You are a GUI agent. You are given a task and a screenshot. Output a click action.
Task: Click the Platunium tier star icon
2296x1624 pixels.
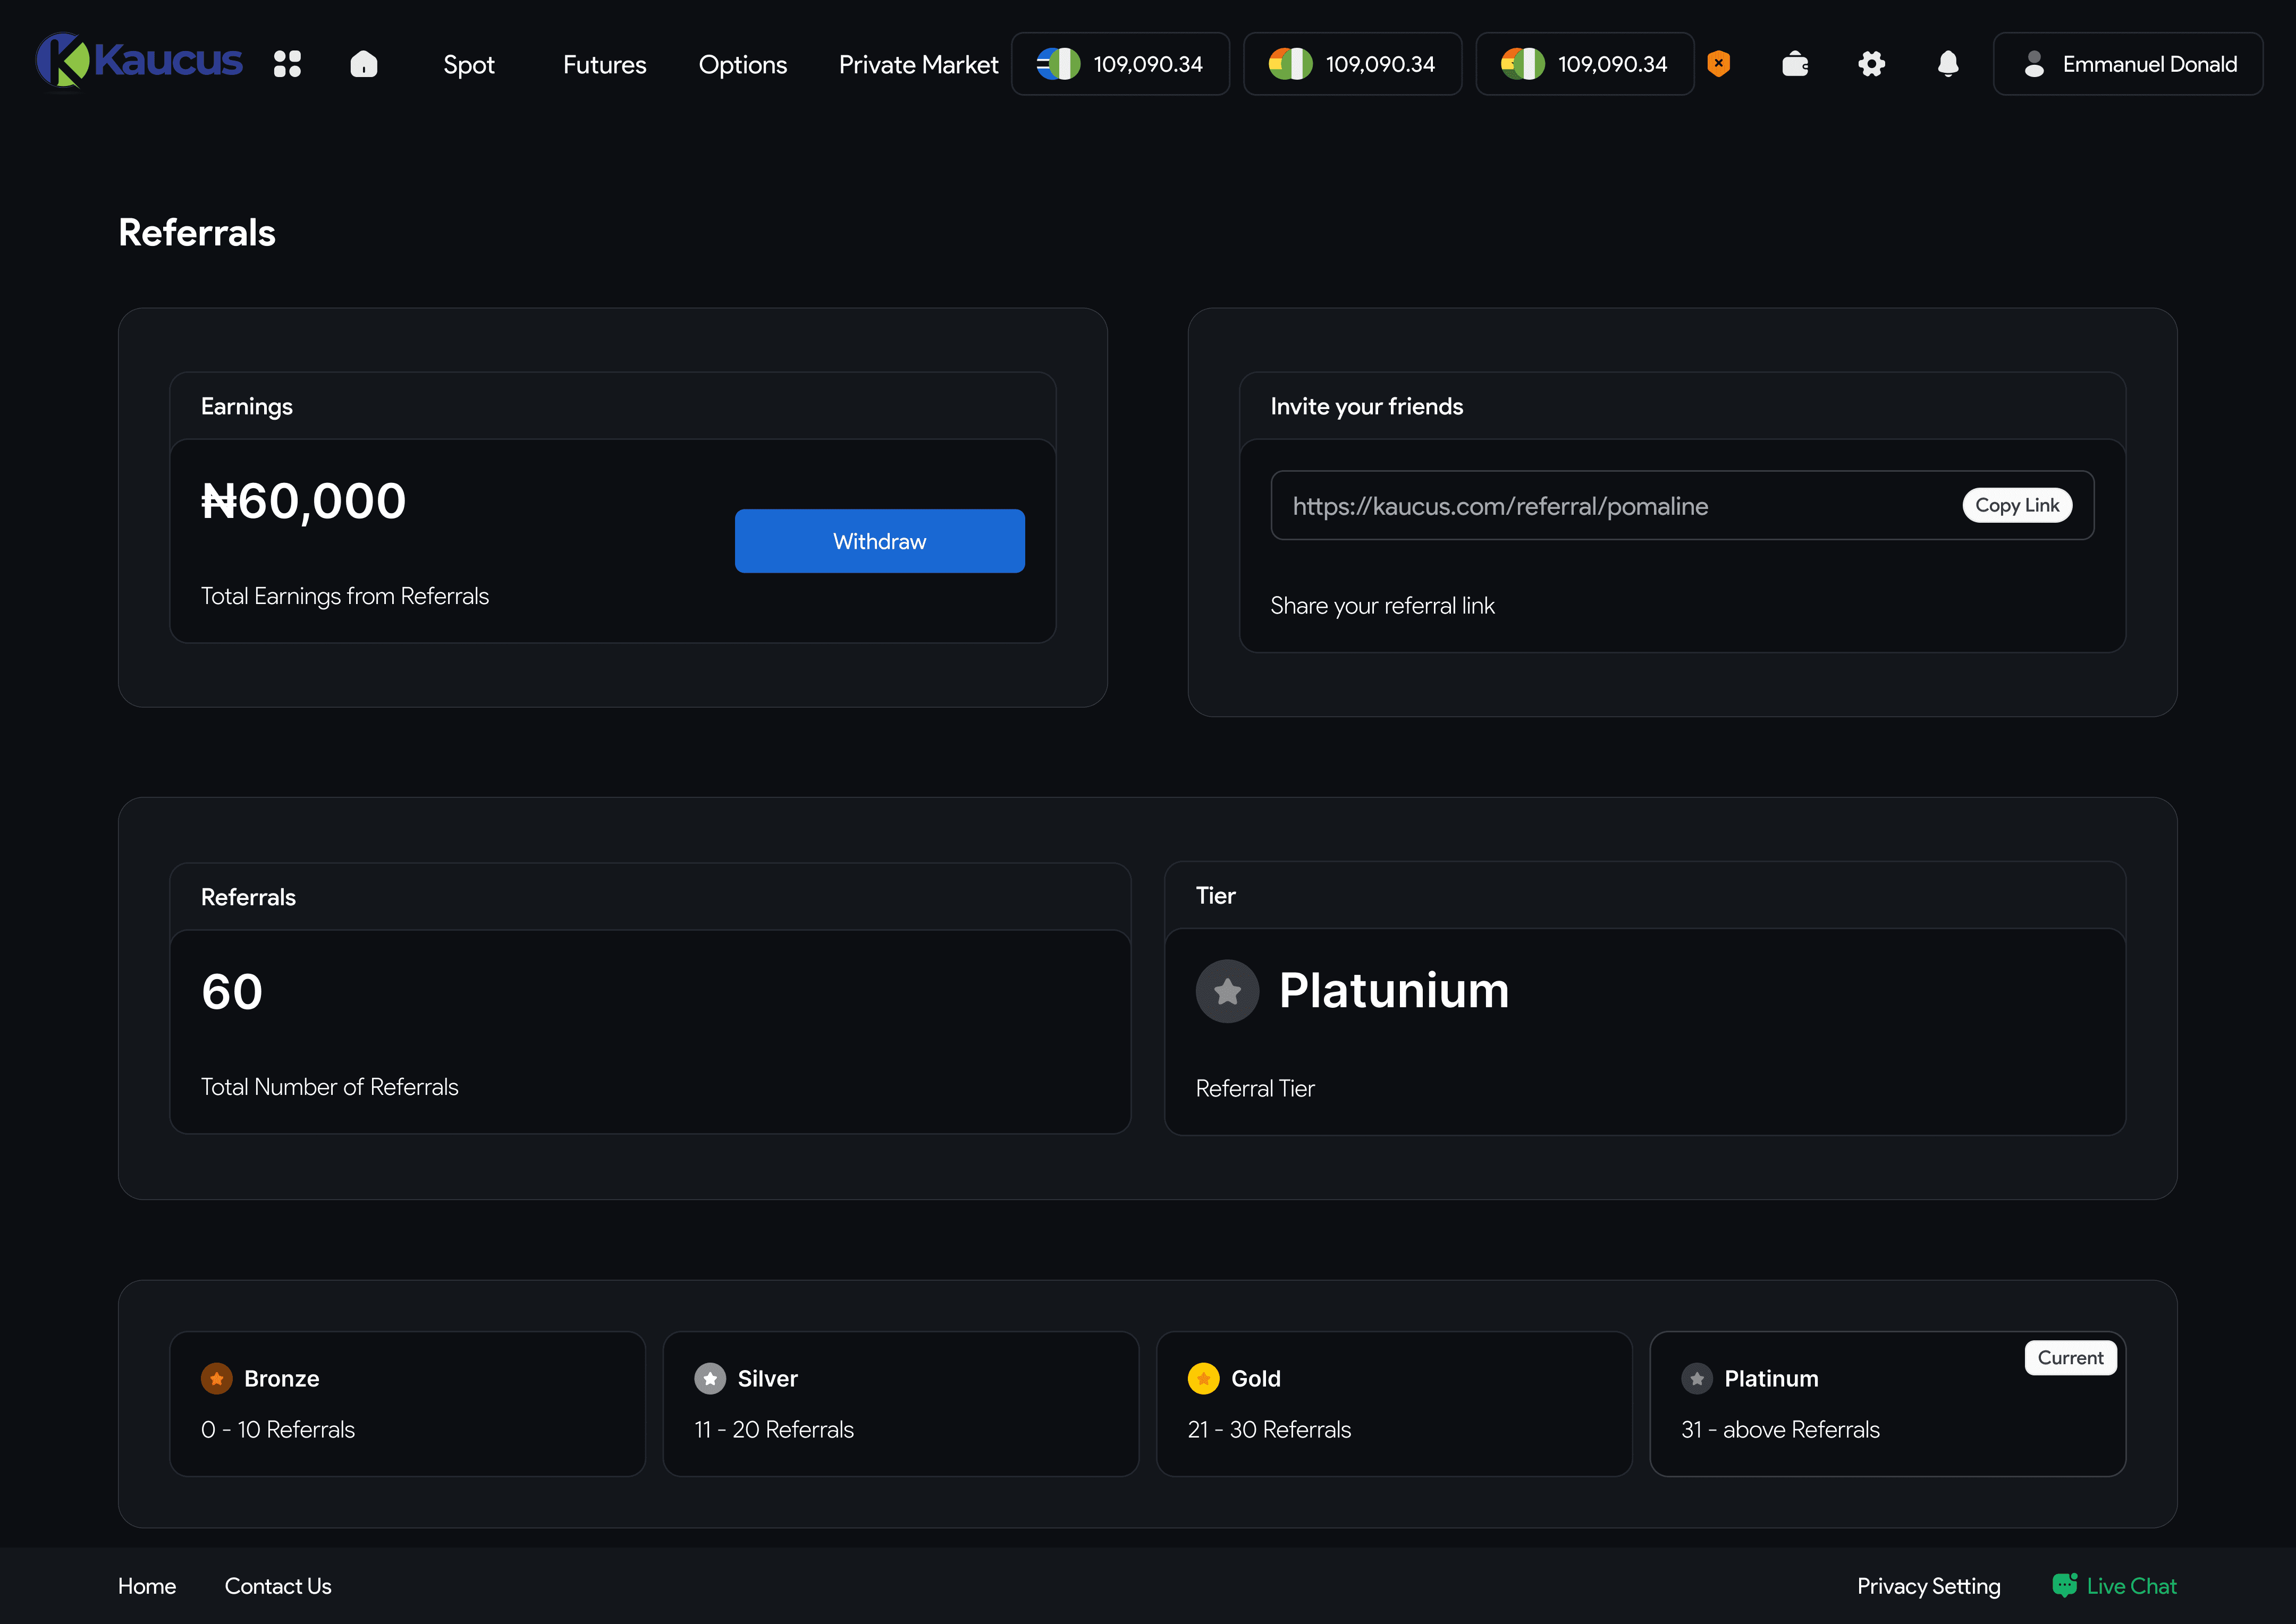pyautogui.click(x=1227, y=991)
